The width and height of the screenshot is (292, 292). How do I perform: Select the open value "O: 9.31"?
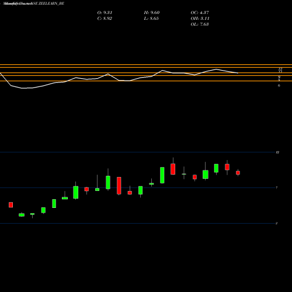point(105,13)
